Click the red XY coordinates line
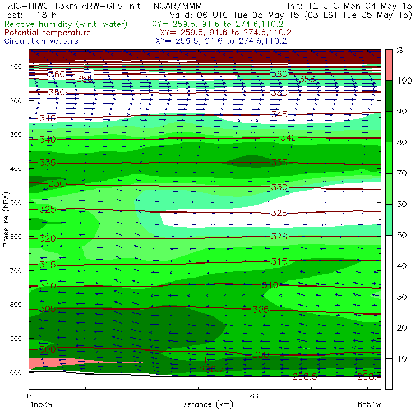The image size is (415, 415). click(x=225, y=33)
